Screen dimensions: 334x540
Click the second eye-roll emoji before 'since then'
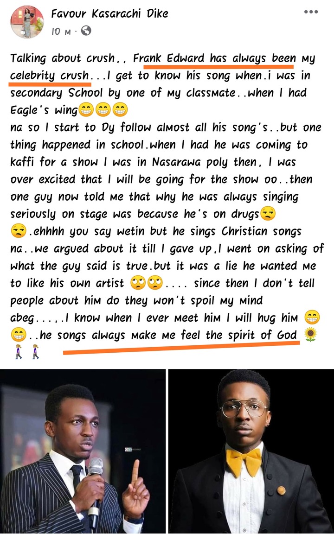coord(155,283)
